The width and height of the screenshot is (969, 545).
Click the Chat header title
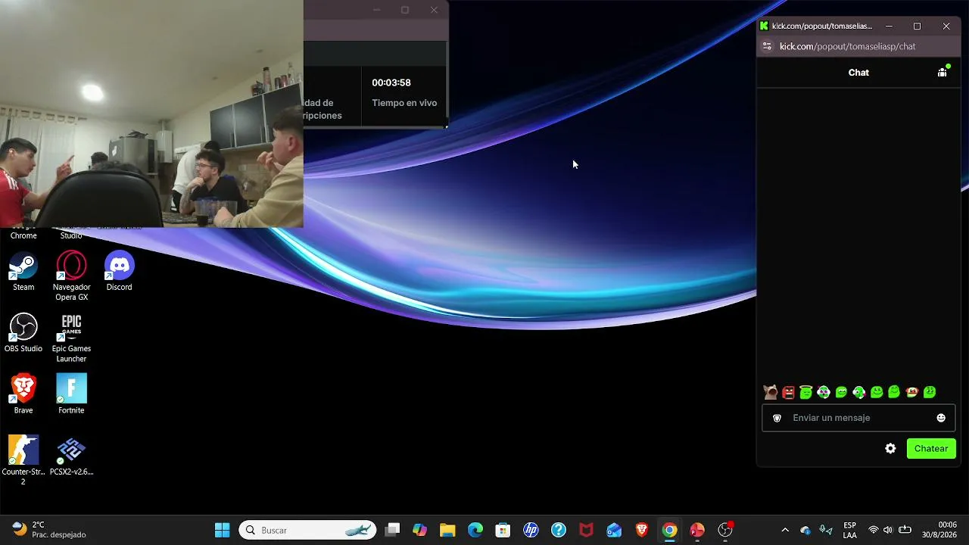(858, 73)
